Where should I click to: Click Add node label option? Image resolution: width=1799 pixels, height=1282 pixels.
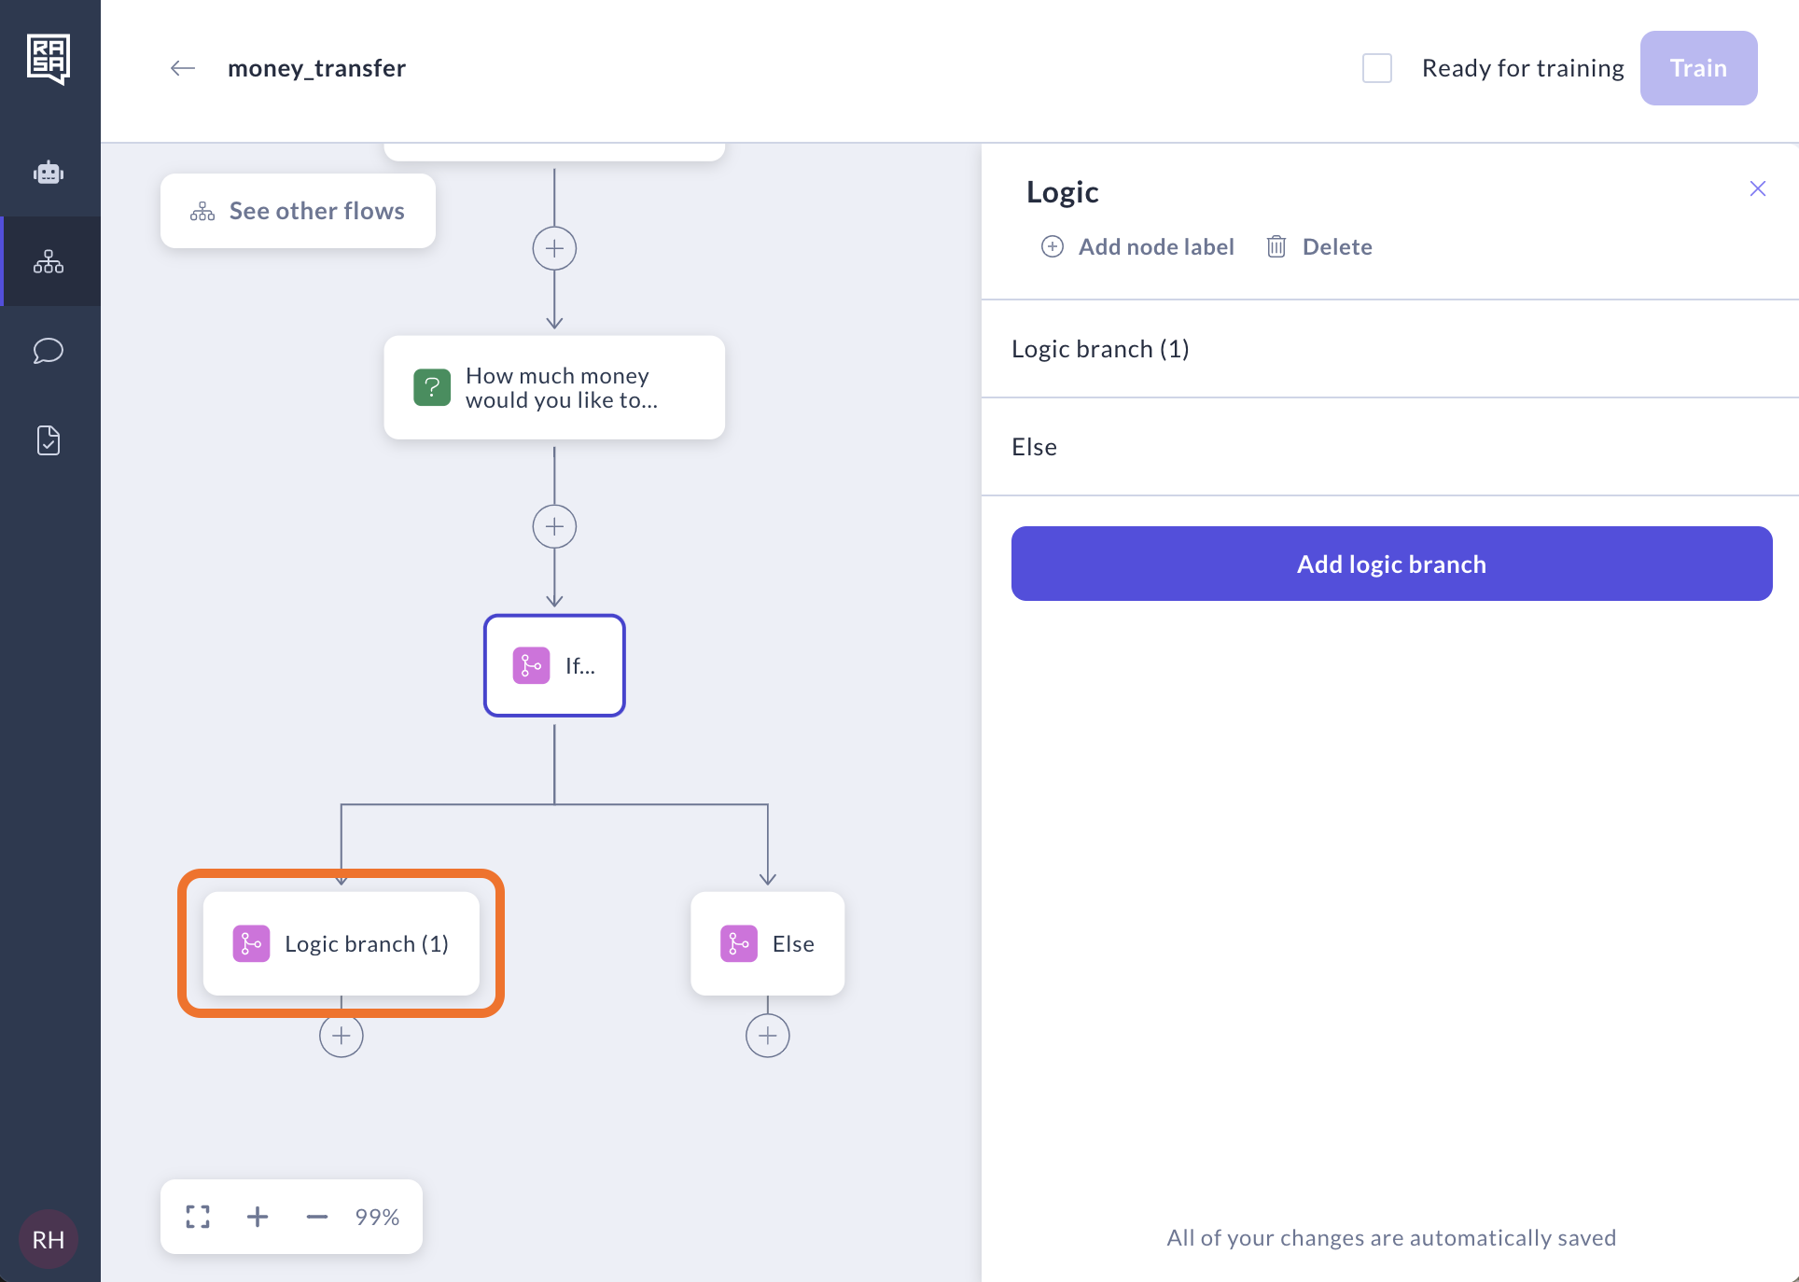pos(1138,247)
